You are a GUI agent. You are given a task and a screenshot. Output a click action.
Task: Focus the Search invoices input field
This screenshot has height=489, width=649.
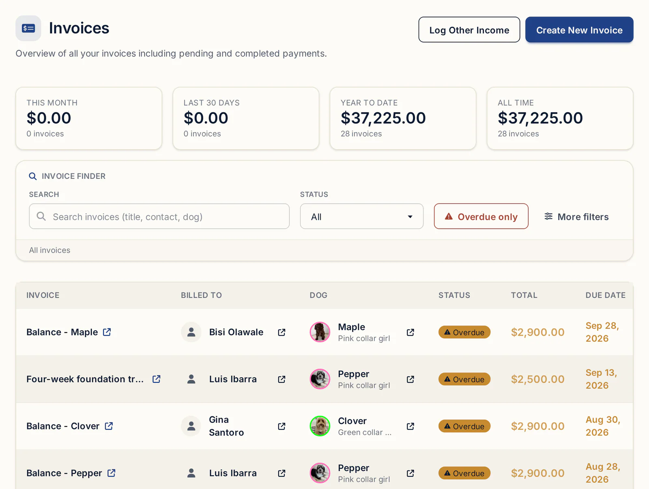[159, 217]
